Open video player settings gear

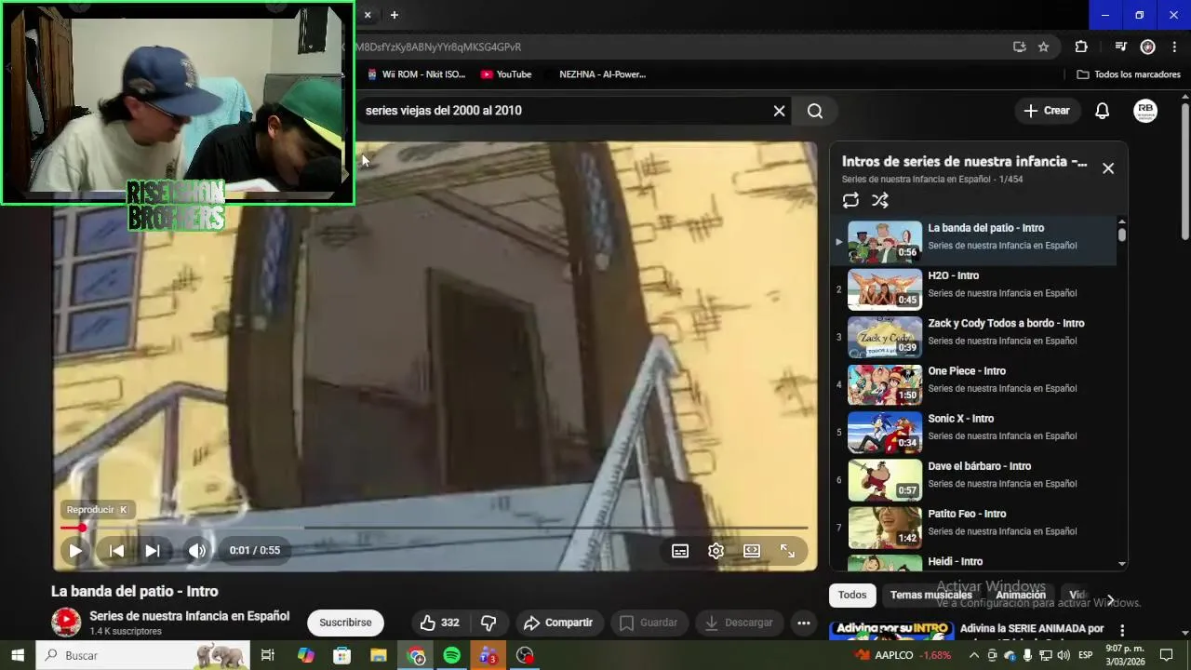click(716, 551)
